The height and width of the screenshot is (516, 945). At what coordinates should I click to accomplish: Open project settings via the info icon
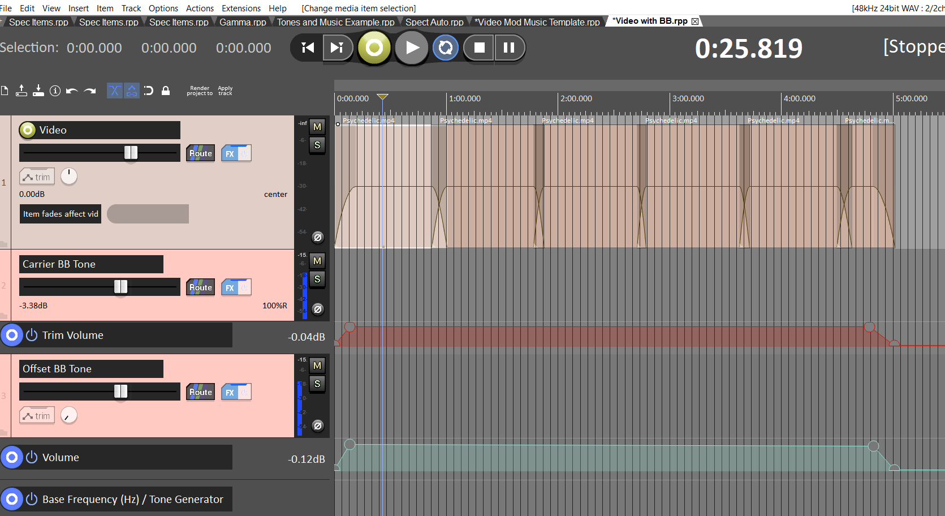55,91
